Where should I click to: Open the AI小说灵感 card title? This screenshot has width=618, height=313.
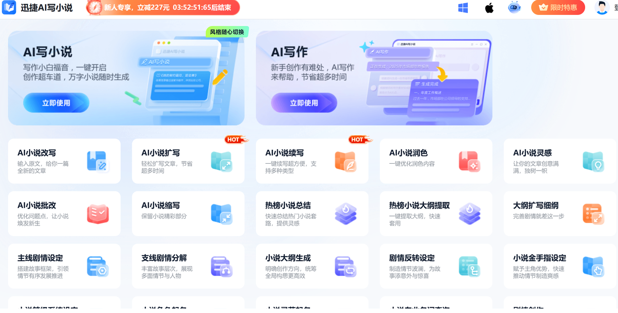[533, 153]
